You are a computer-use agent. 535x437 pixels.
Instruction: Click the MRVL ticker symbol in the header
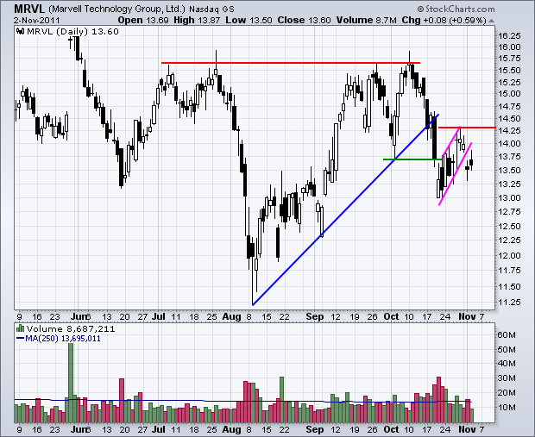coord(29,9)
